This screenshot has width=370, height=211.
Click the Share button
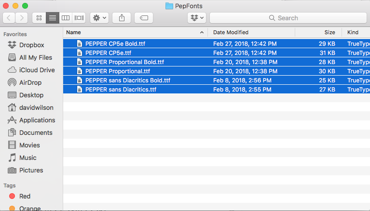coord(122,18)
